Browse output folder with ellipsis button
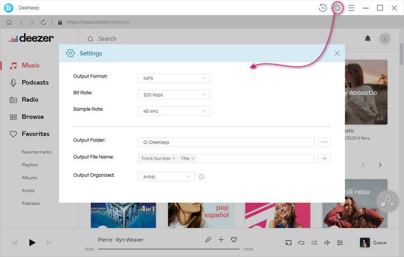Screen dimensions: 404x257 pyautogui.click(x=324, y=142)
